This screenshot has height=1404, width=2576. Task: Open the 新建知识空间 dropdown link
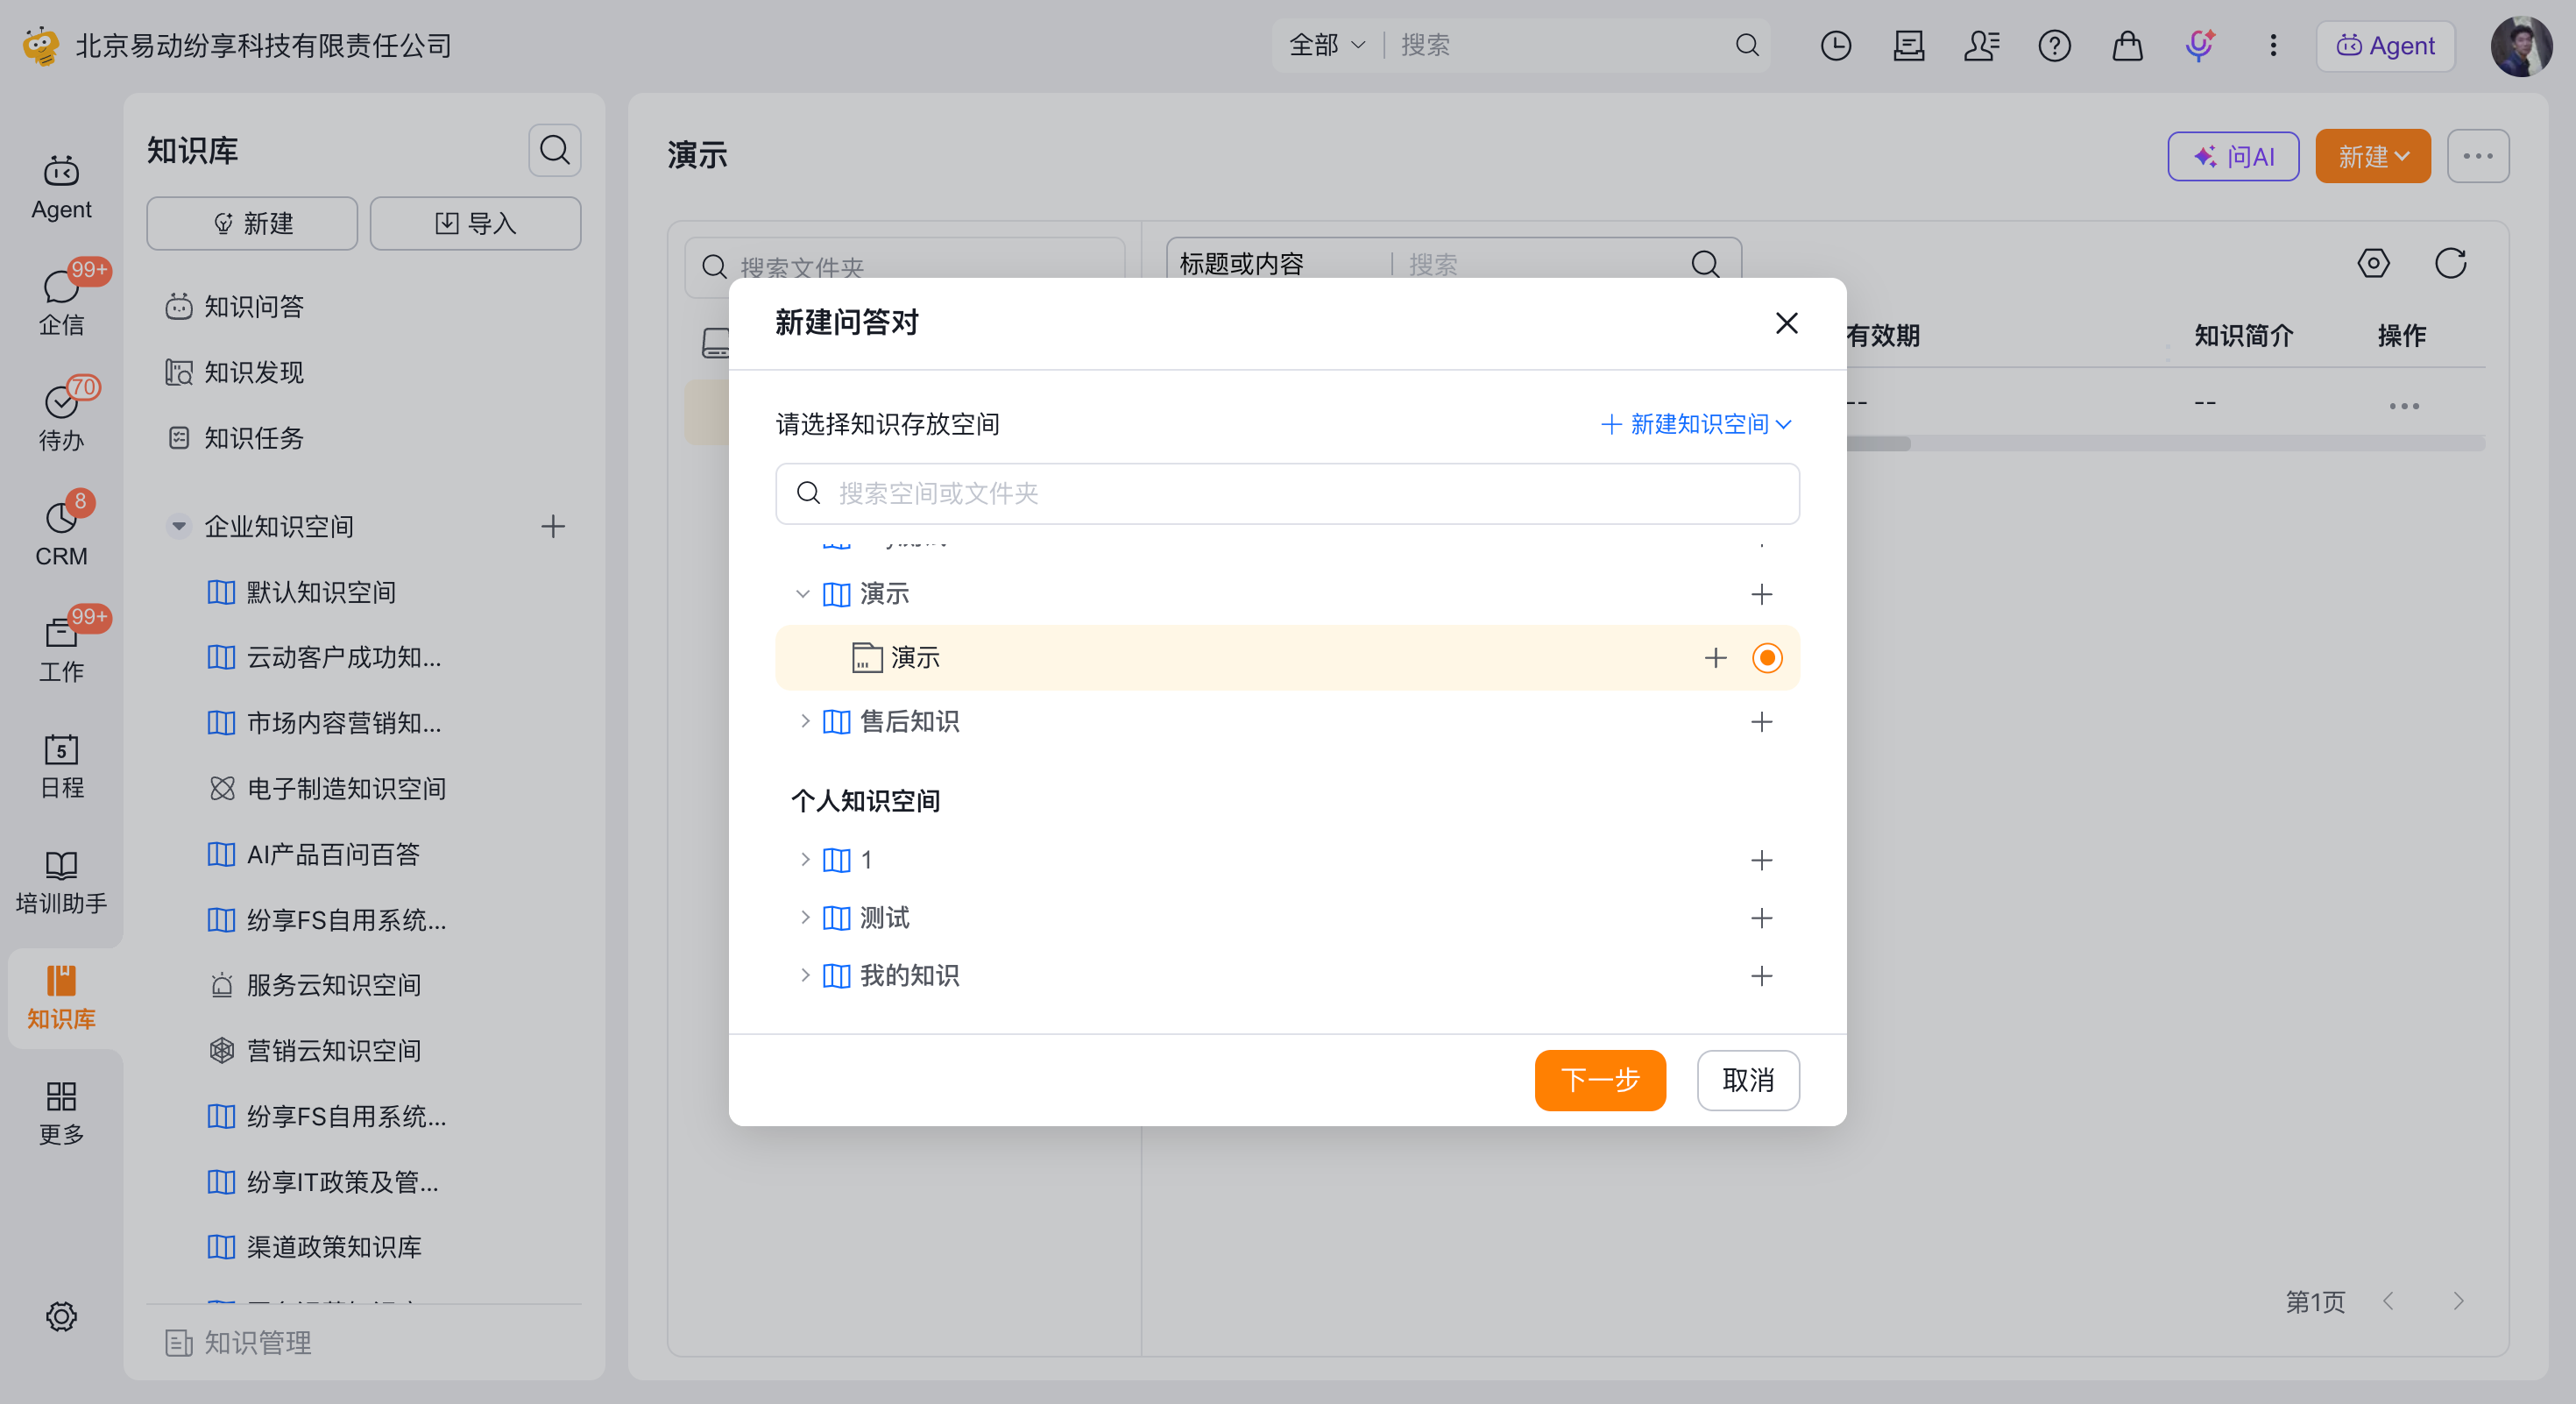pos(1696,424)
